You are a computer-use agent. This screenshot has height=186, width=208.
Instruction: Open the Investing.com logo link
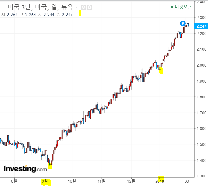tap(25, 169)
